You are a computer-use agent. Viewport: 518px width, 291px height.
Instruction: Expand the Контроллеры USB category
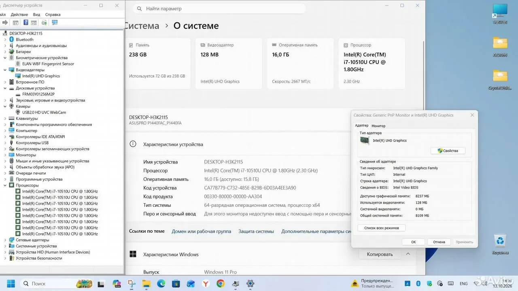(x=5, y=142)
